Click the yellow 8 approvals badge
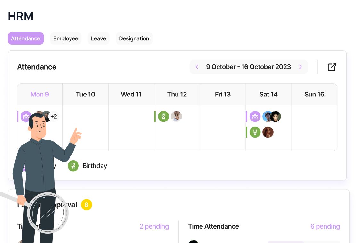Viewport: 363px width, 243px height. pos(87,205)
